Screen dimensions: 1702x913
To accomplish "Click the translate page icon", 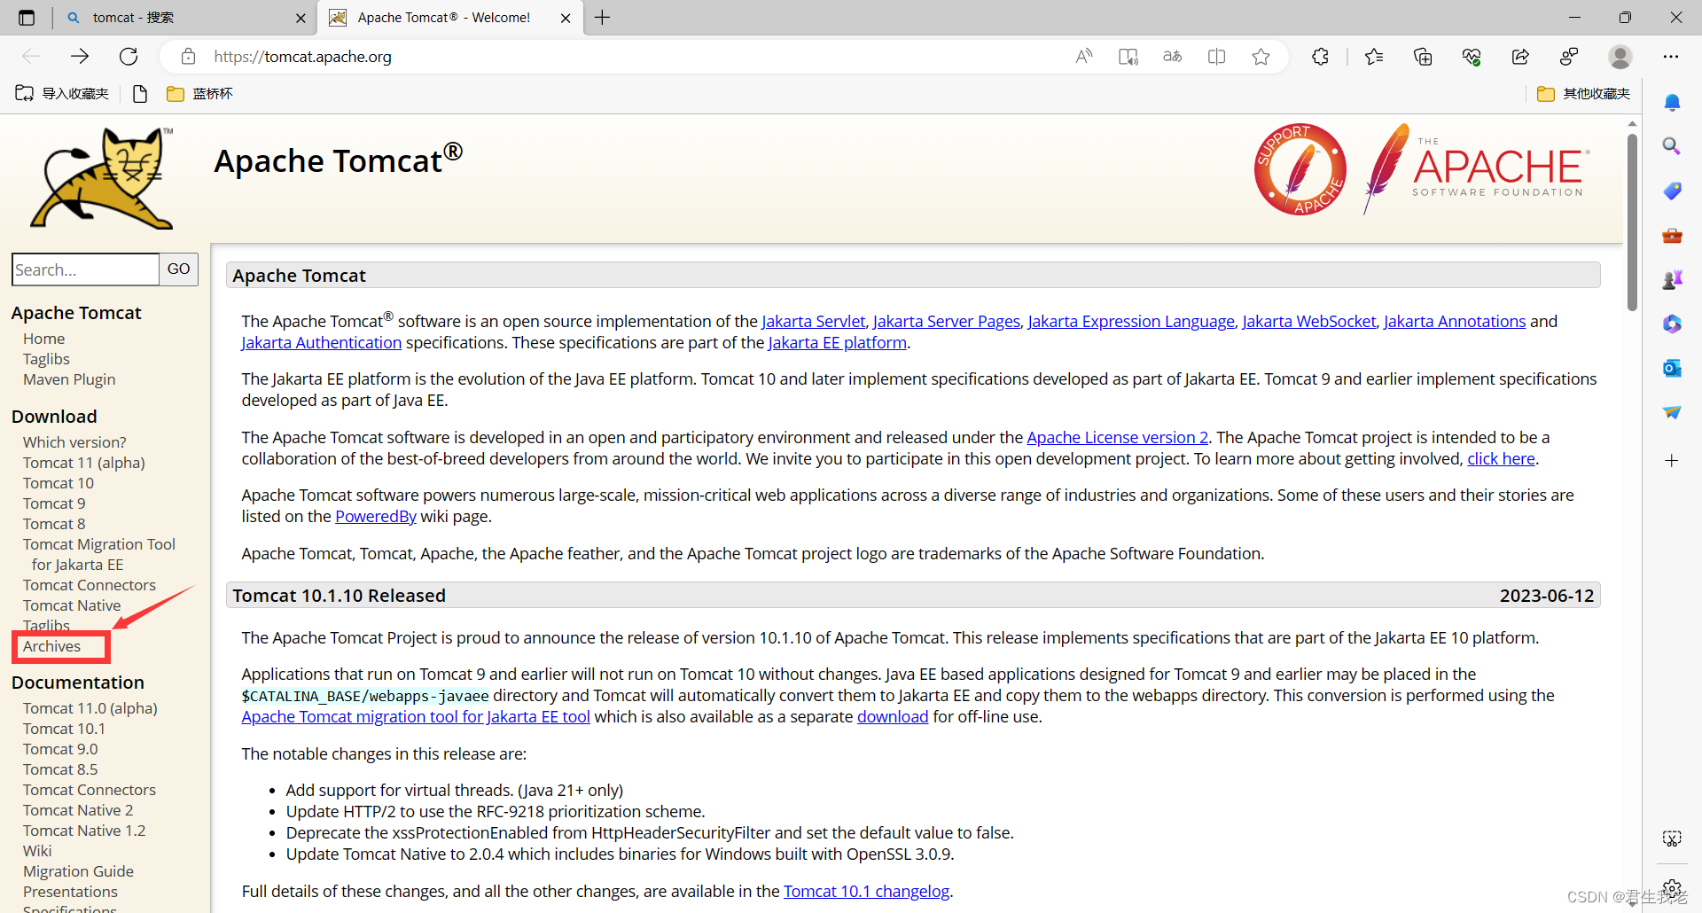I will (1173, 57).
